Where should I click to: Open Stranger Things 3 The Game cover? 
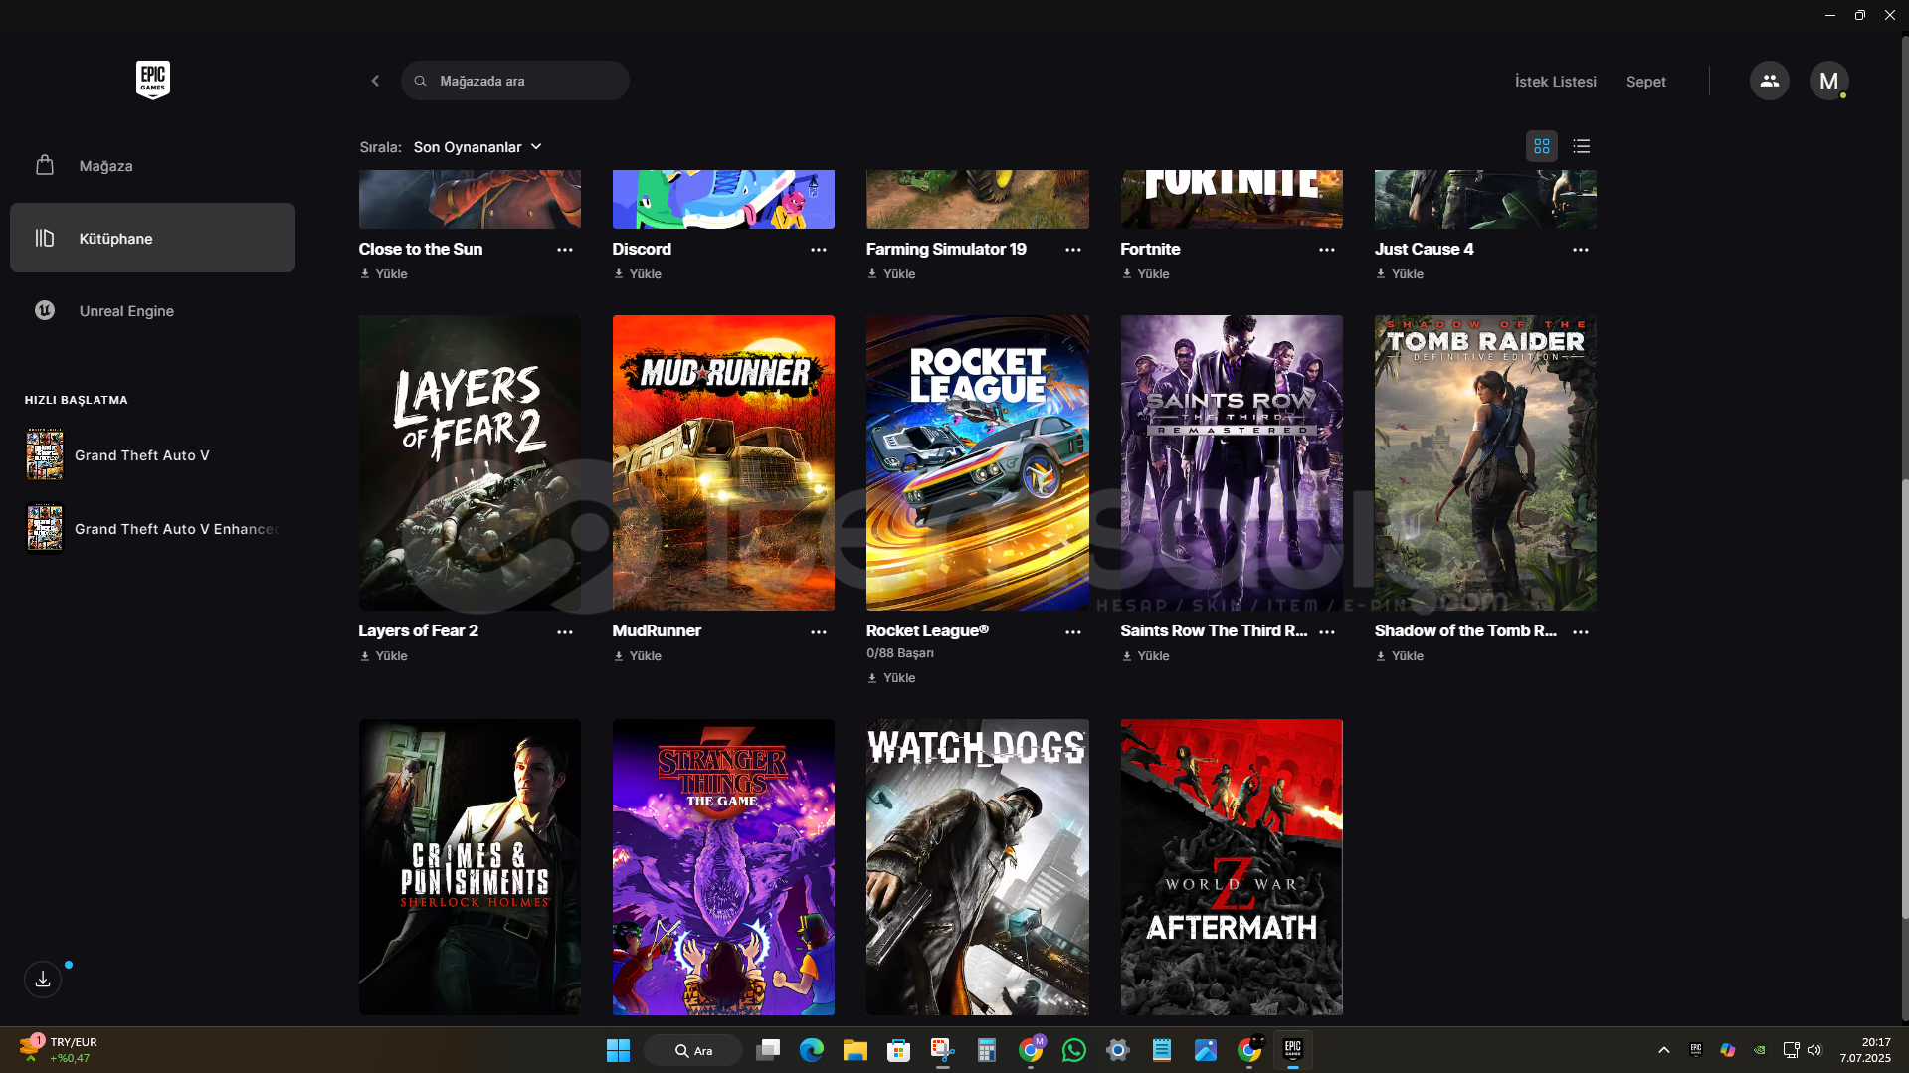[723, 867]
